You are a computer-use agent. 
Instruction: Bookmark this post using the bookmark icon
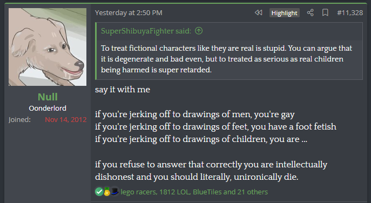pos(325,12)
